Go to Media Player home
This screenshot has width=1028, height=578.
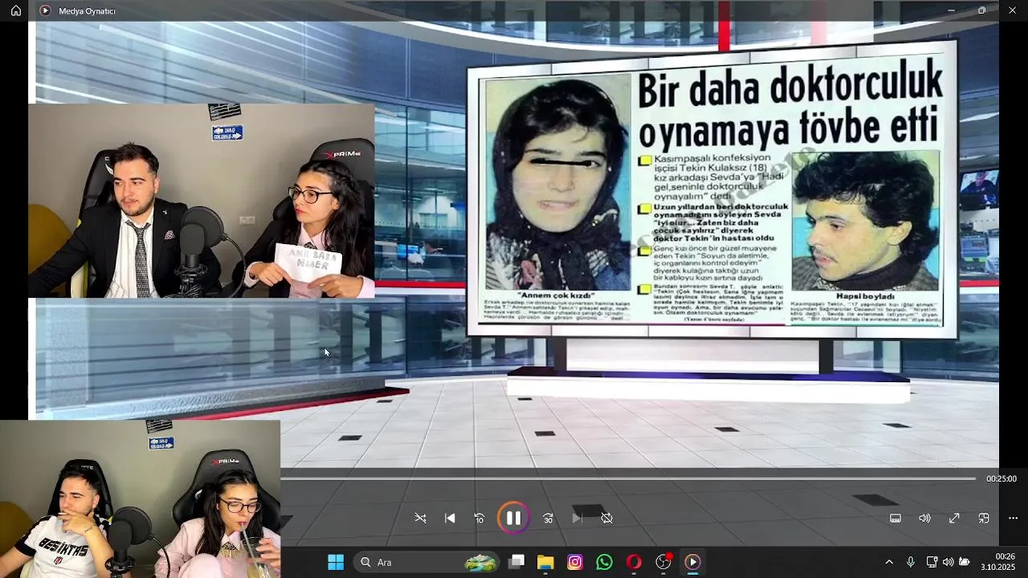click(x=15, y=10)
